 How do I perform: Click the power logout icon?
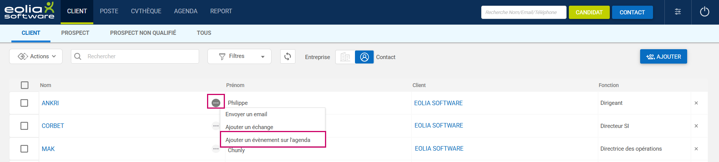(x=704, y=12)
